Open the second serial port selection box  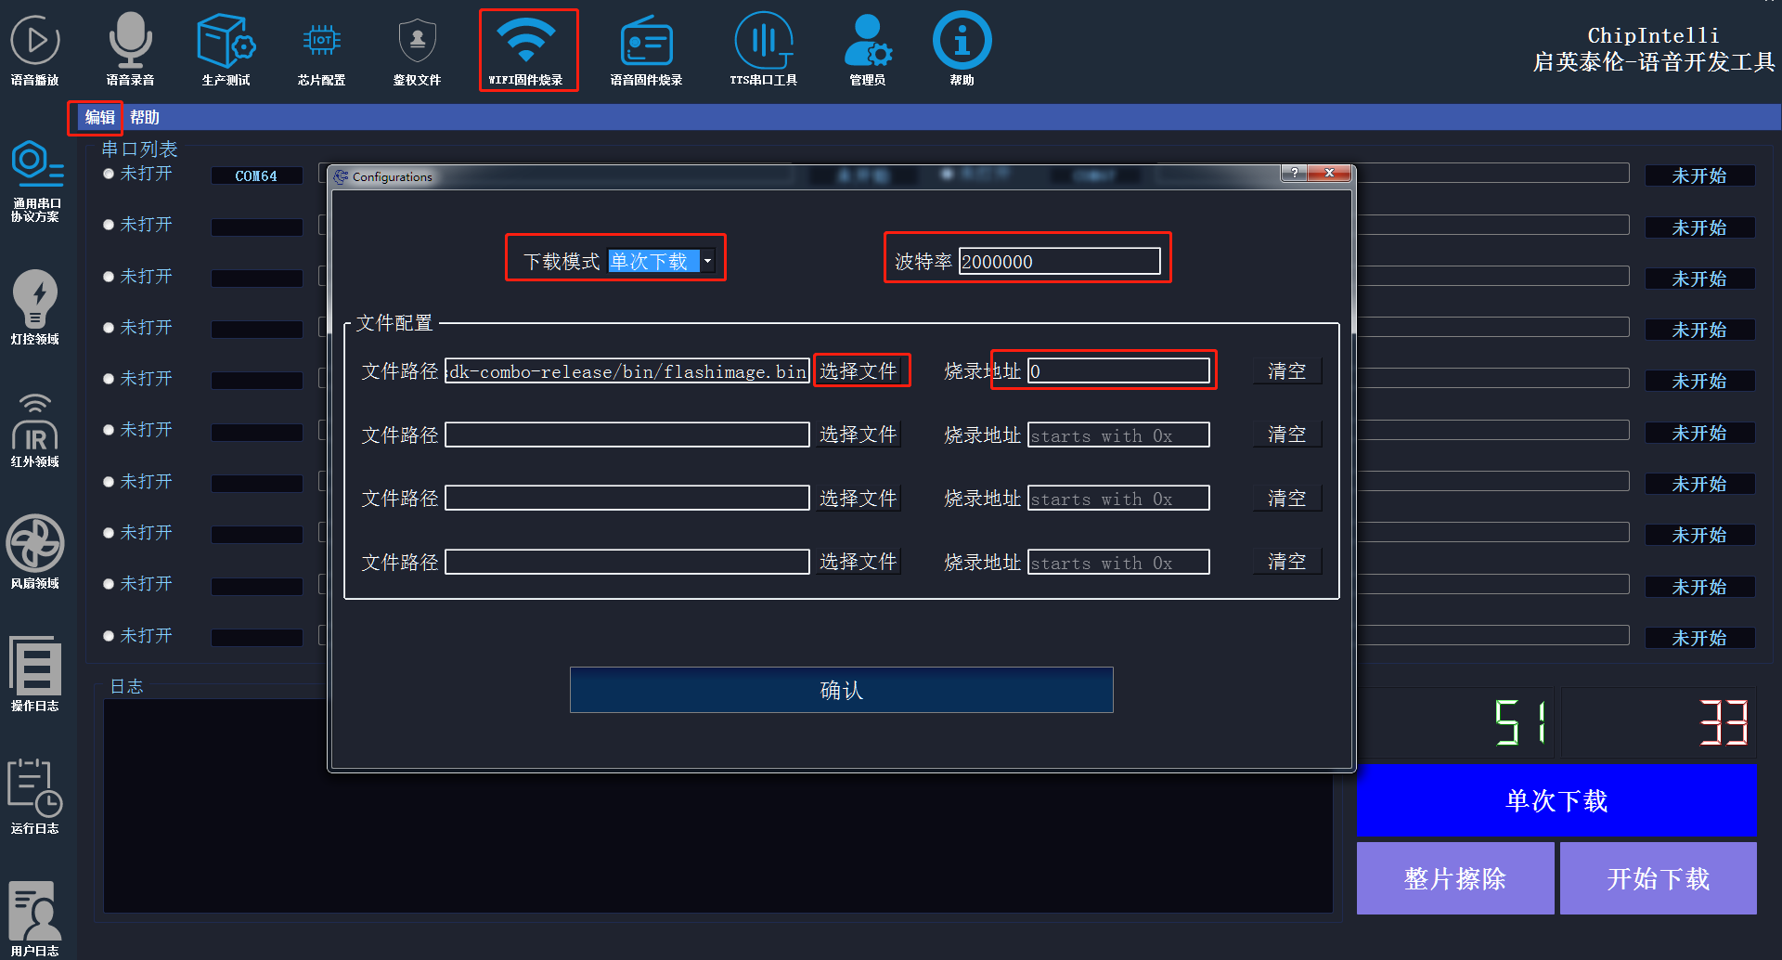[257, 227]
